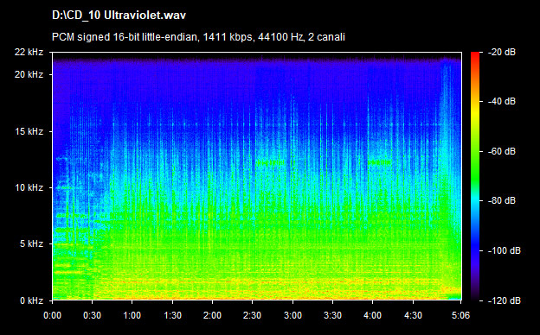This screenshot has height=335, width=540.
Task: Click the 0 kHz frequency axis label
Action: (31, 301)
